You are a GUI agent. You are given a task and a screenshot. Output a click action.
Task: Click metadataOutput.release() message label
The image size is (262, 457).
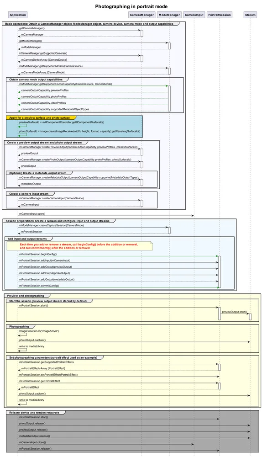tap(34, 436)
